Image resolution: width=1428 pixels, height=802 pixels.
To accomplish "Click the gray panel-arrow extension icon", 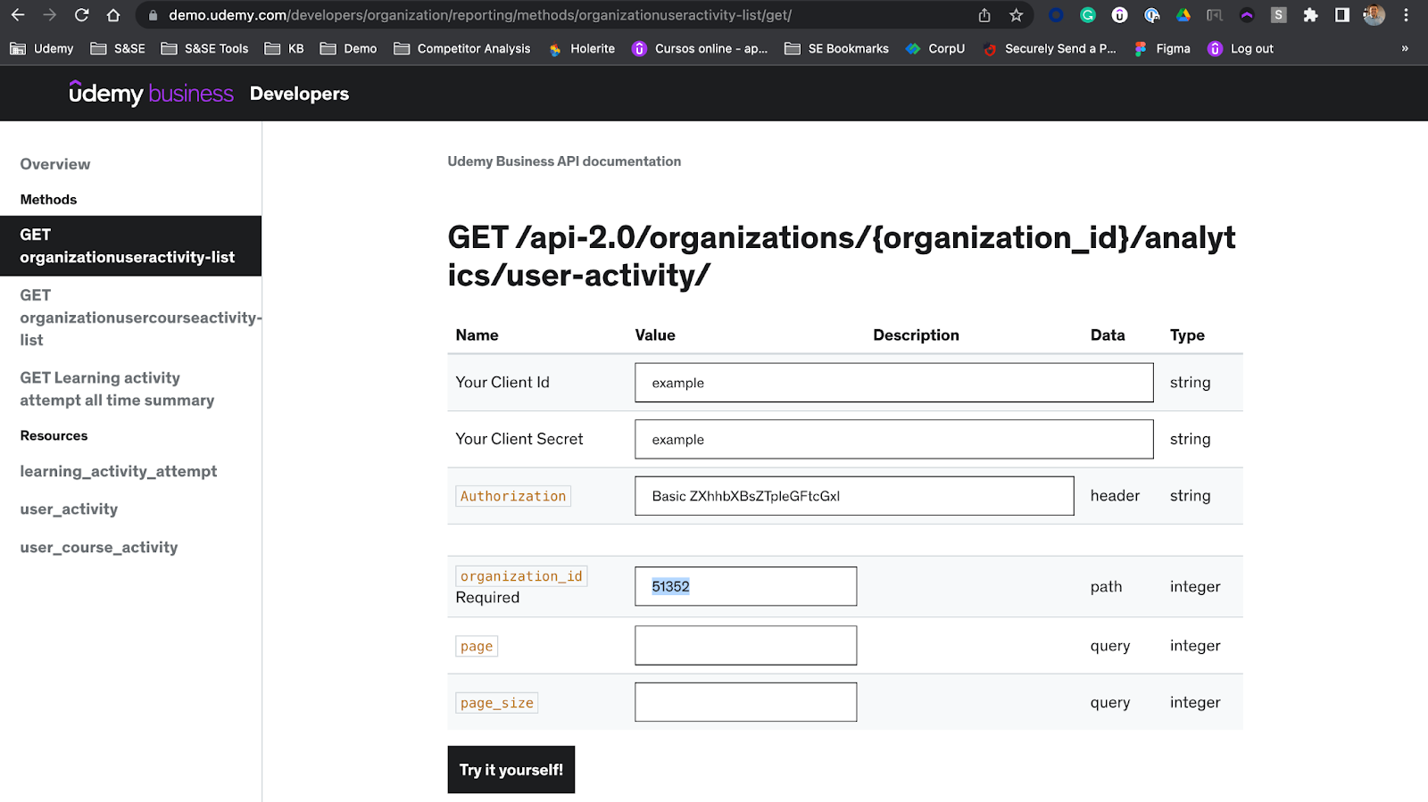I will pos(1215,15).
